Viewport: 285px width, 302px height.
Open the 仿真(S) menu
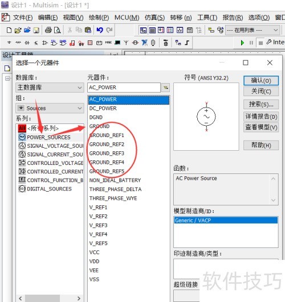tap(154, 18)
